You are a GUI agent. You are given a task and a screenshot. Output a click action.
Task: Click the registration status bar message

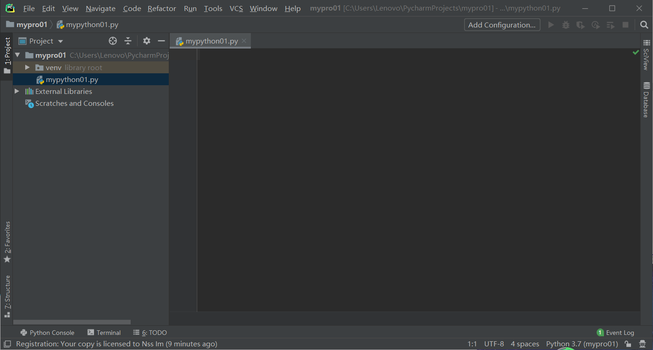(x=116, y=344)
